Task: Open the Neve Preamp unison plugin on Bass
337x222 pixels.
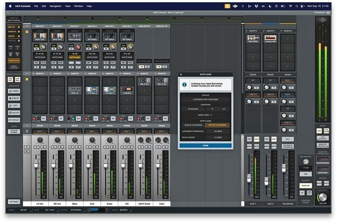Action: coord(75,36)
